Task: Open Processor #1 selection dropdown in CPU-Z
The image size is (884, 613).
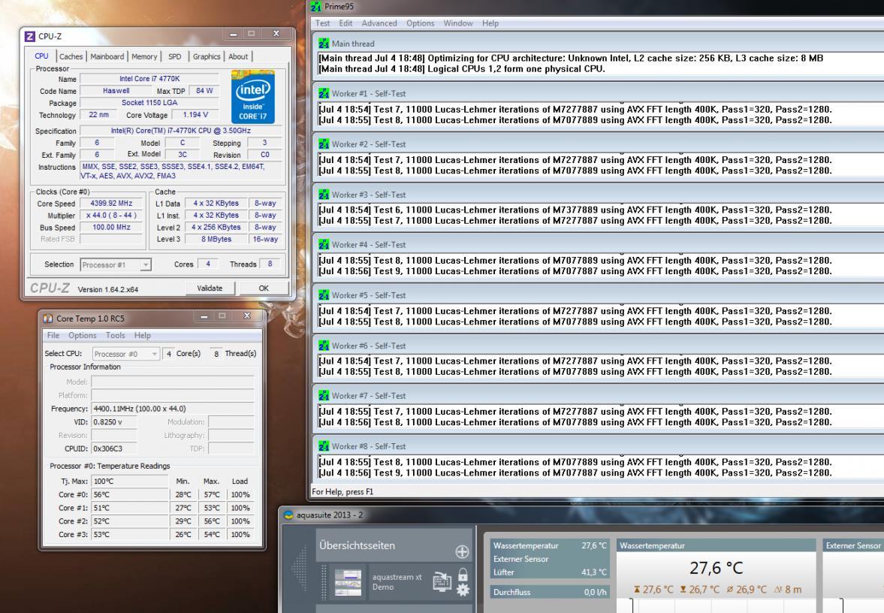Action: [116, 264]
